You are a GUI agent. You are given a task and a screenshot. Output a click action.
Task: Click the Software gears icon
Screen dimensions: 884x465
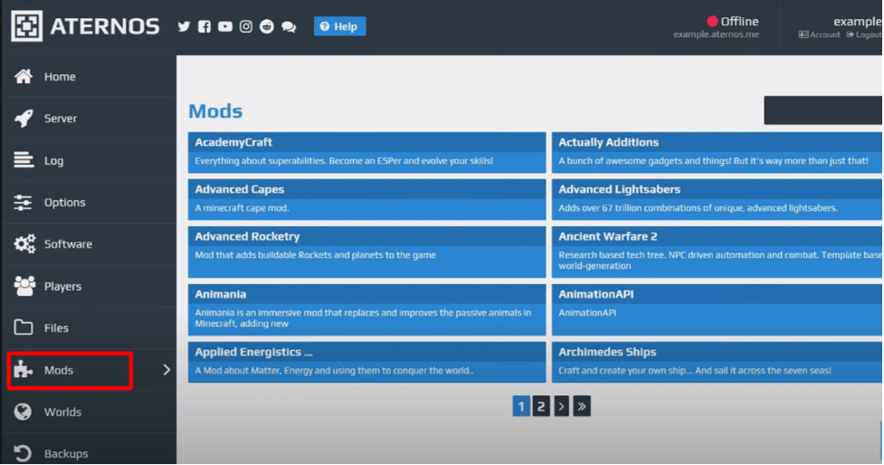click(x=24, y=244)
